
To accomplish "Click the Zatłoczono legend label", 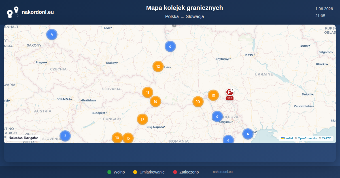I will click(x=189, y=172).
